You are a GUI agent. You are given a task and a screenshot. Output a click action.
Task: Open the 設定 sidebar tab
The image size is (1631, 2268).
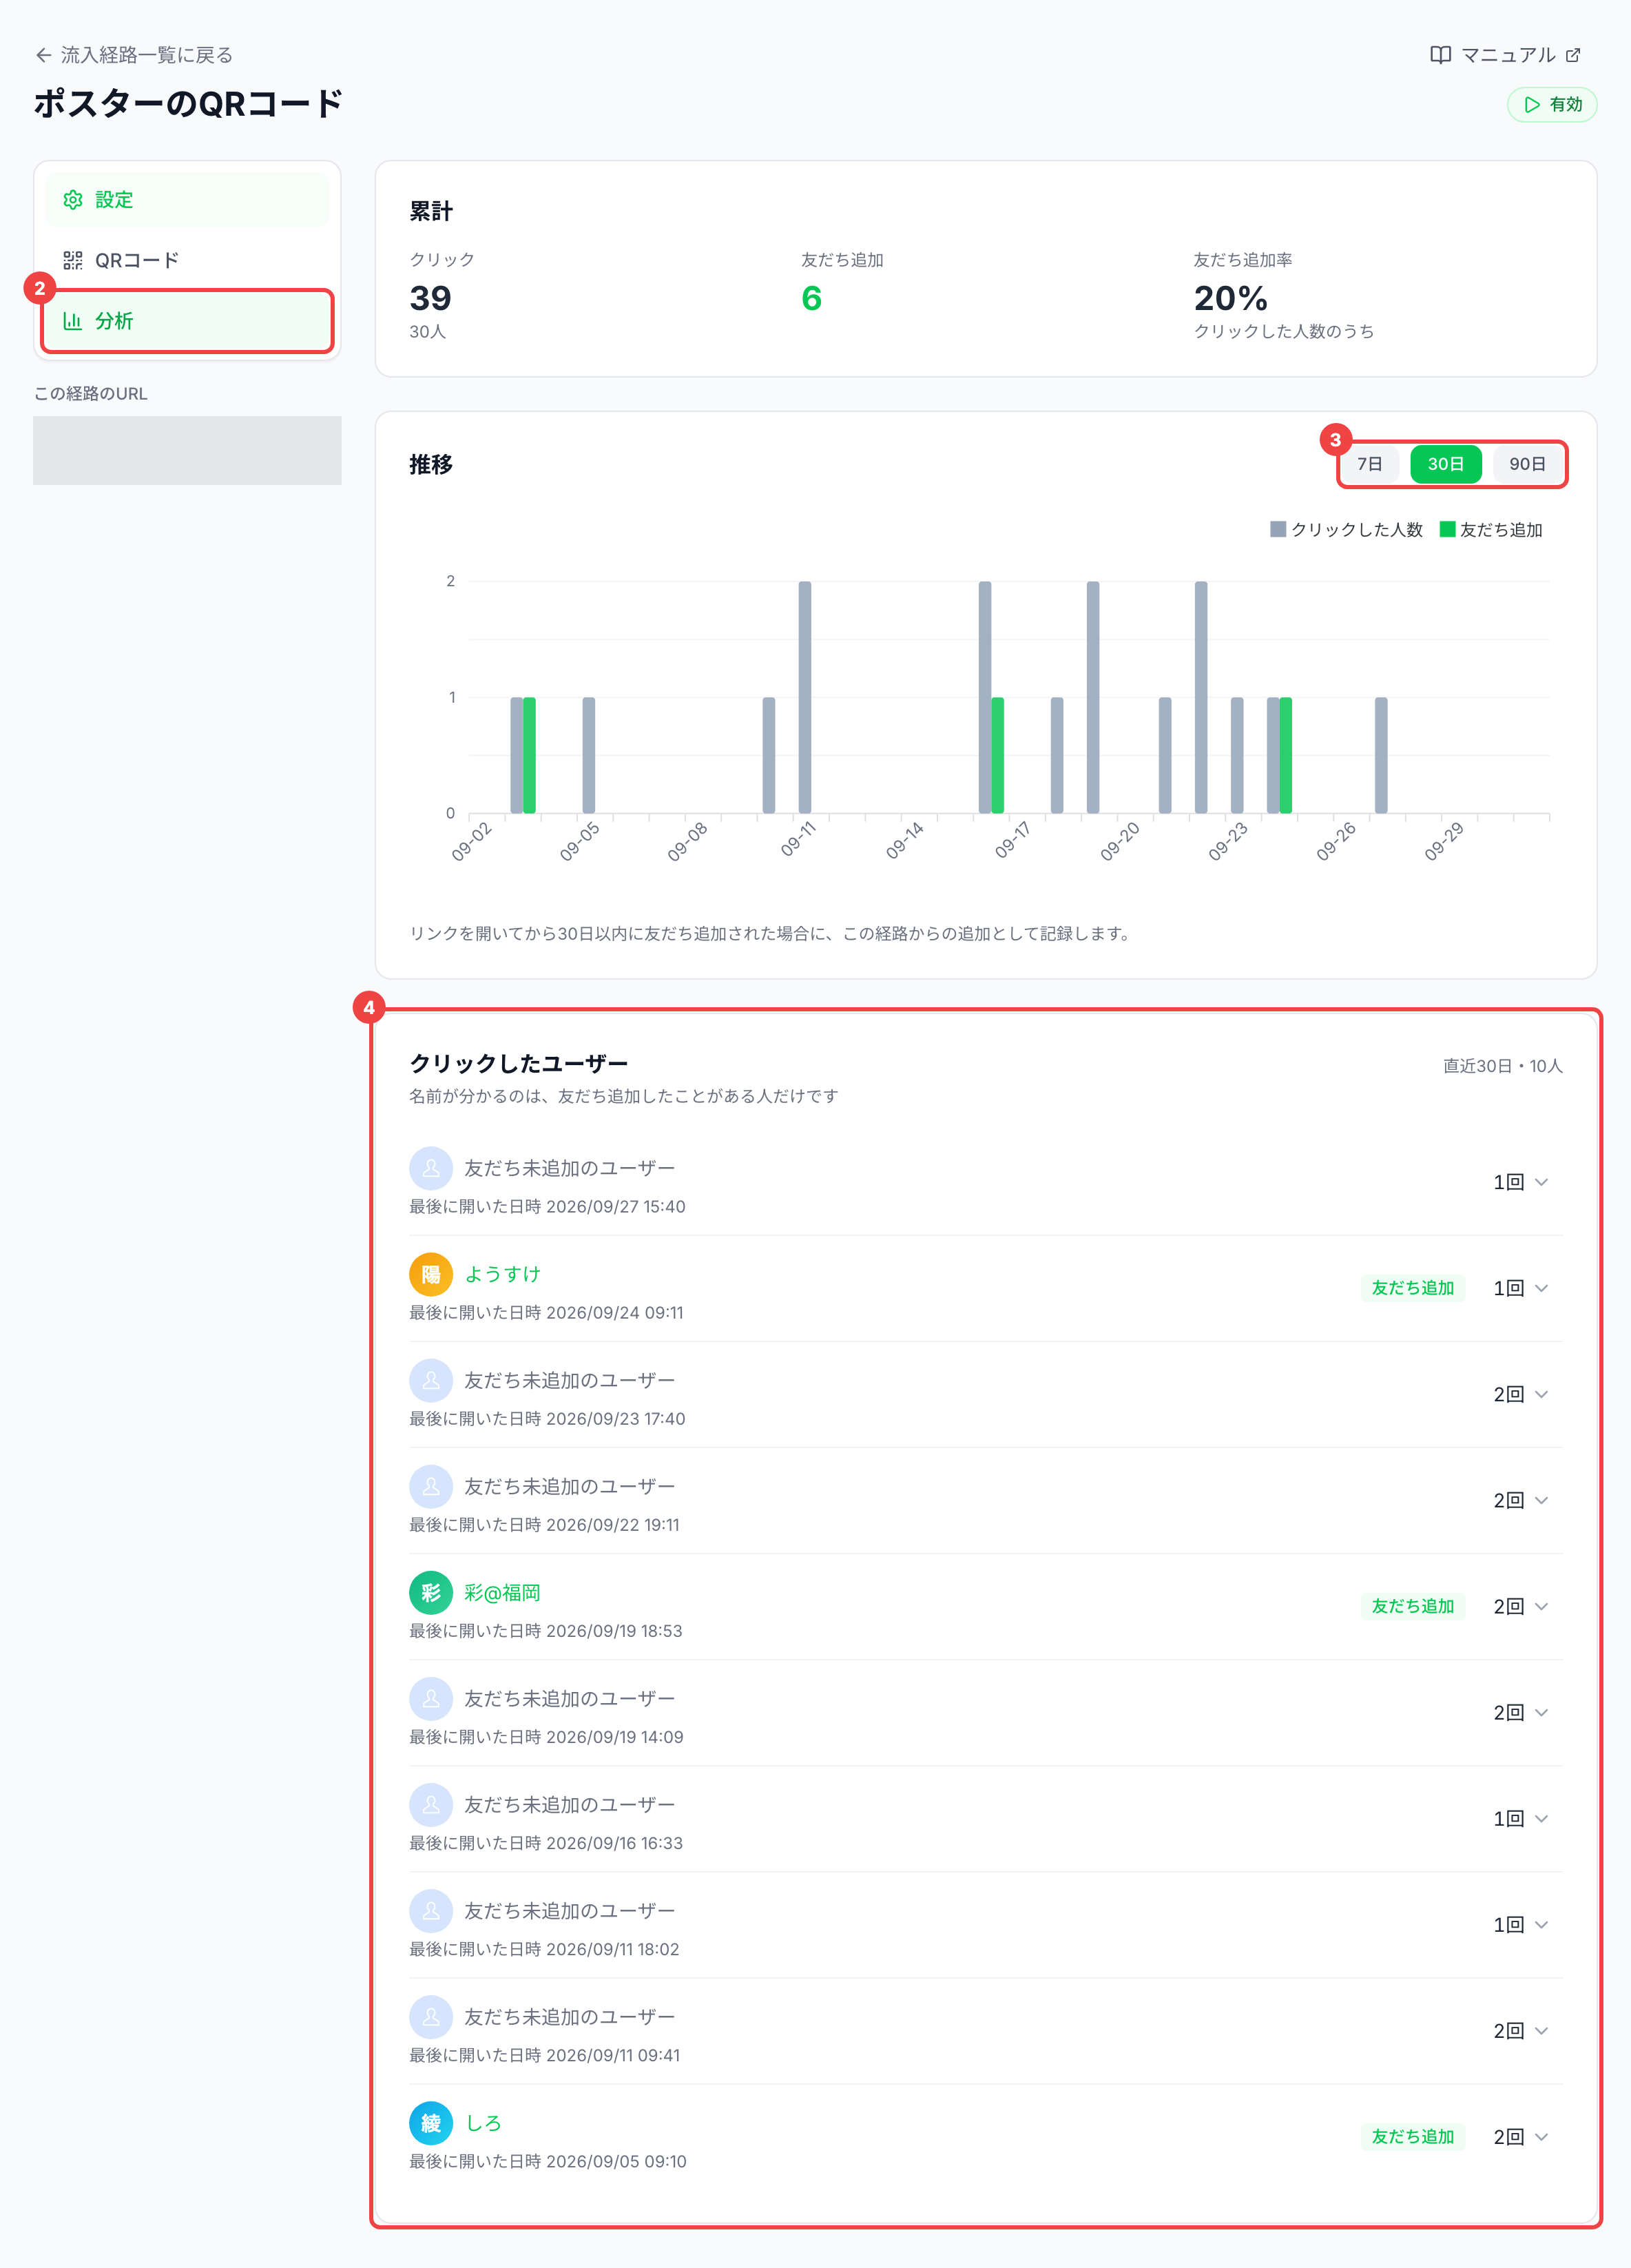coord(187,200)
